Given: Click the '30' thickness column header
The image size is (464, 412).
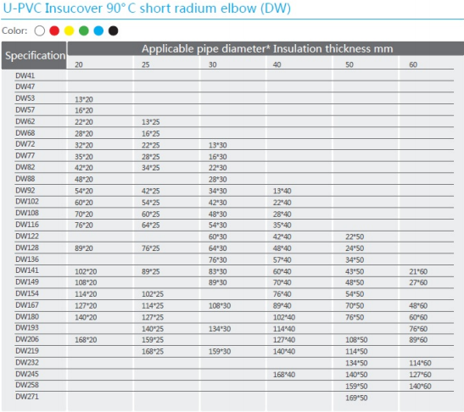Looking at the screenshot, I should pos(212,64).
